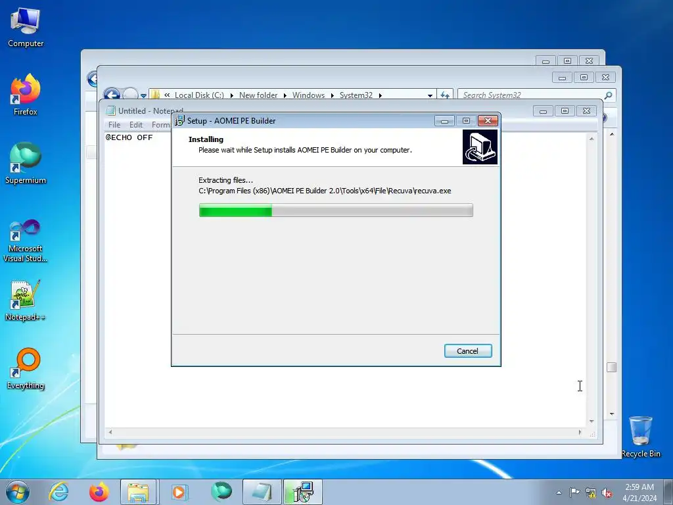673x505 pixels.
Task: Open address bar history dropdown in Explorer
Action: coord(430,95)
